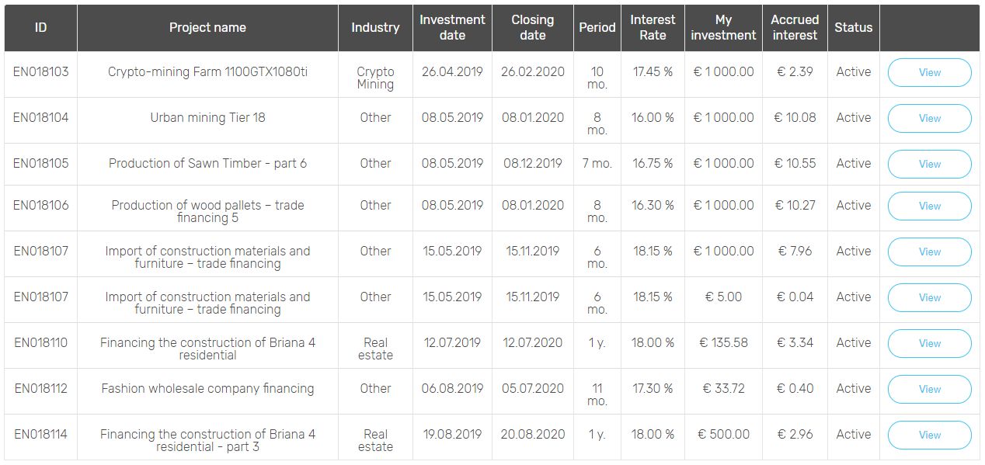The width and height of the screenshot is (985, 465).
Task: View Production of Sawn Timber part 6
Action: [929, 164]
